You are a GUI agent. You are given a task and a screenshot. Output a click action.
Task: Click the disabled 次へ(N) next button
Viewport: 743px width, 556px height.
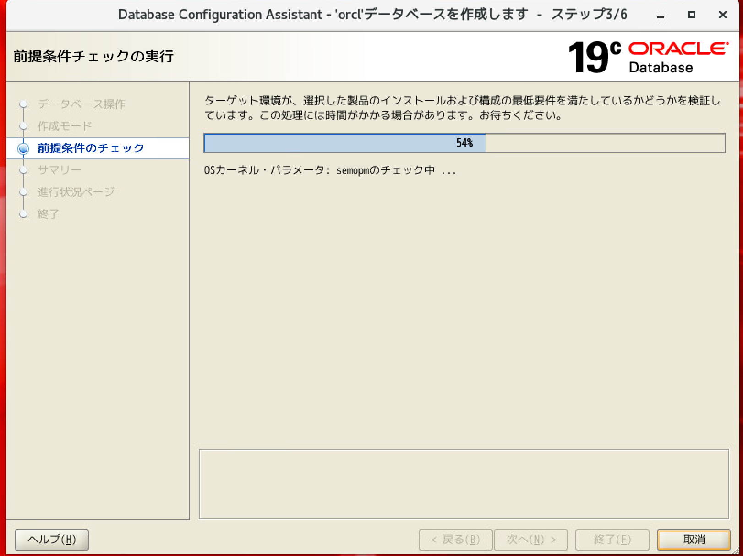point(531,540)
